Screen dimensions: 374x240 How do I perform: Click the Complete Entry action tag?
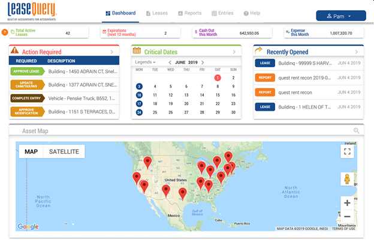tap(27, 98)
